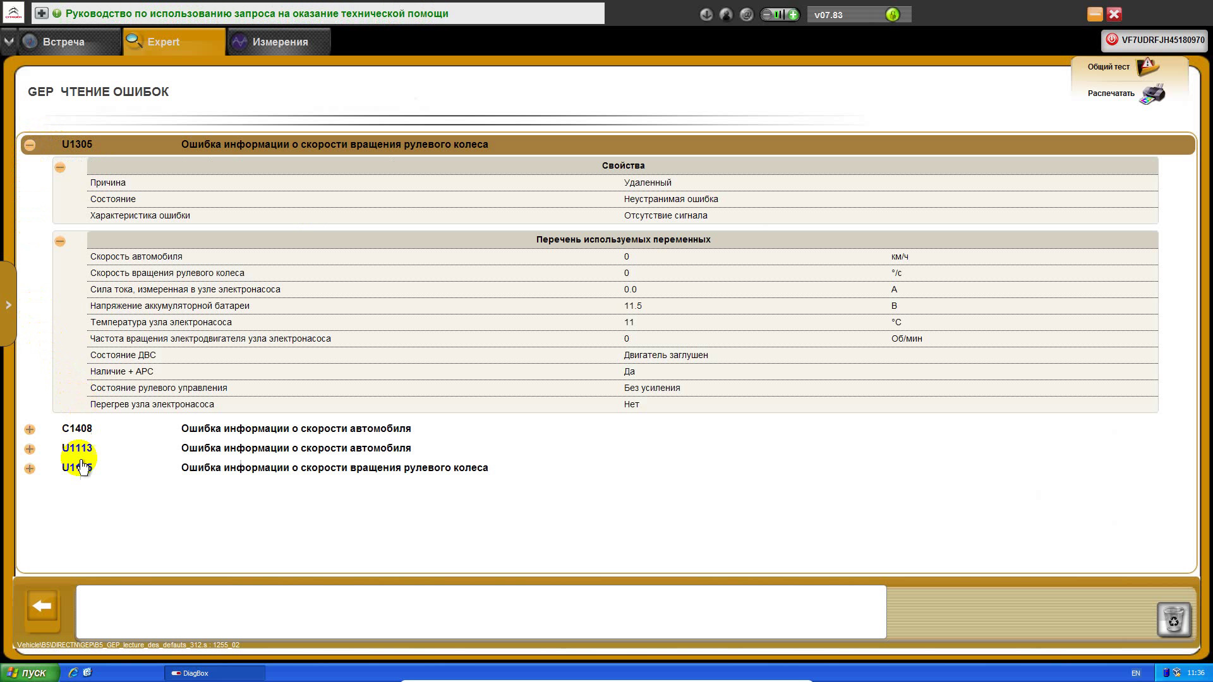This screenshot has width=1213, height=682.
Task: Click 'Неустранимая ошибка' status value
Action: click(x=671, y=199)
